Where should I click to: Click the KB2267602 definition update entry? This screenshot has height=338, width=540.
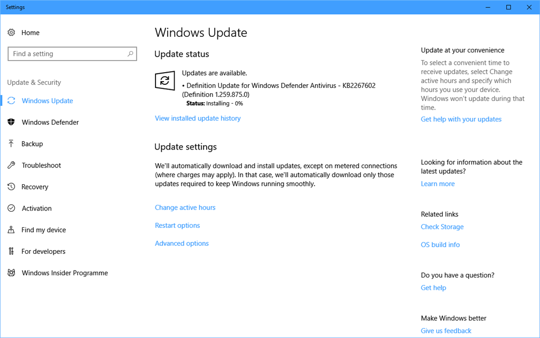click(278, 90)
